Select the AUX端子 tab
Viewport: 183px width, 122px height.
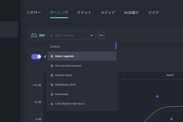pos(131,13)
